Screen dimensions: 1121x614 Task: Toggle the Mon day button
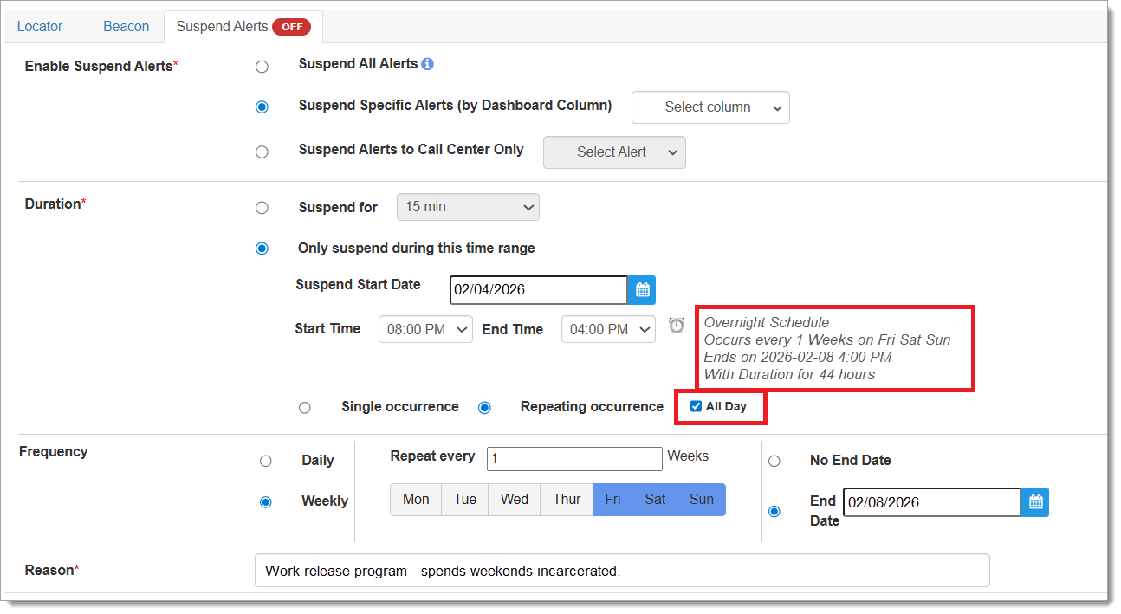pyautogui.click(x=416, y=500)
